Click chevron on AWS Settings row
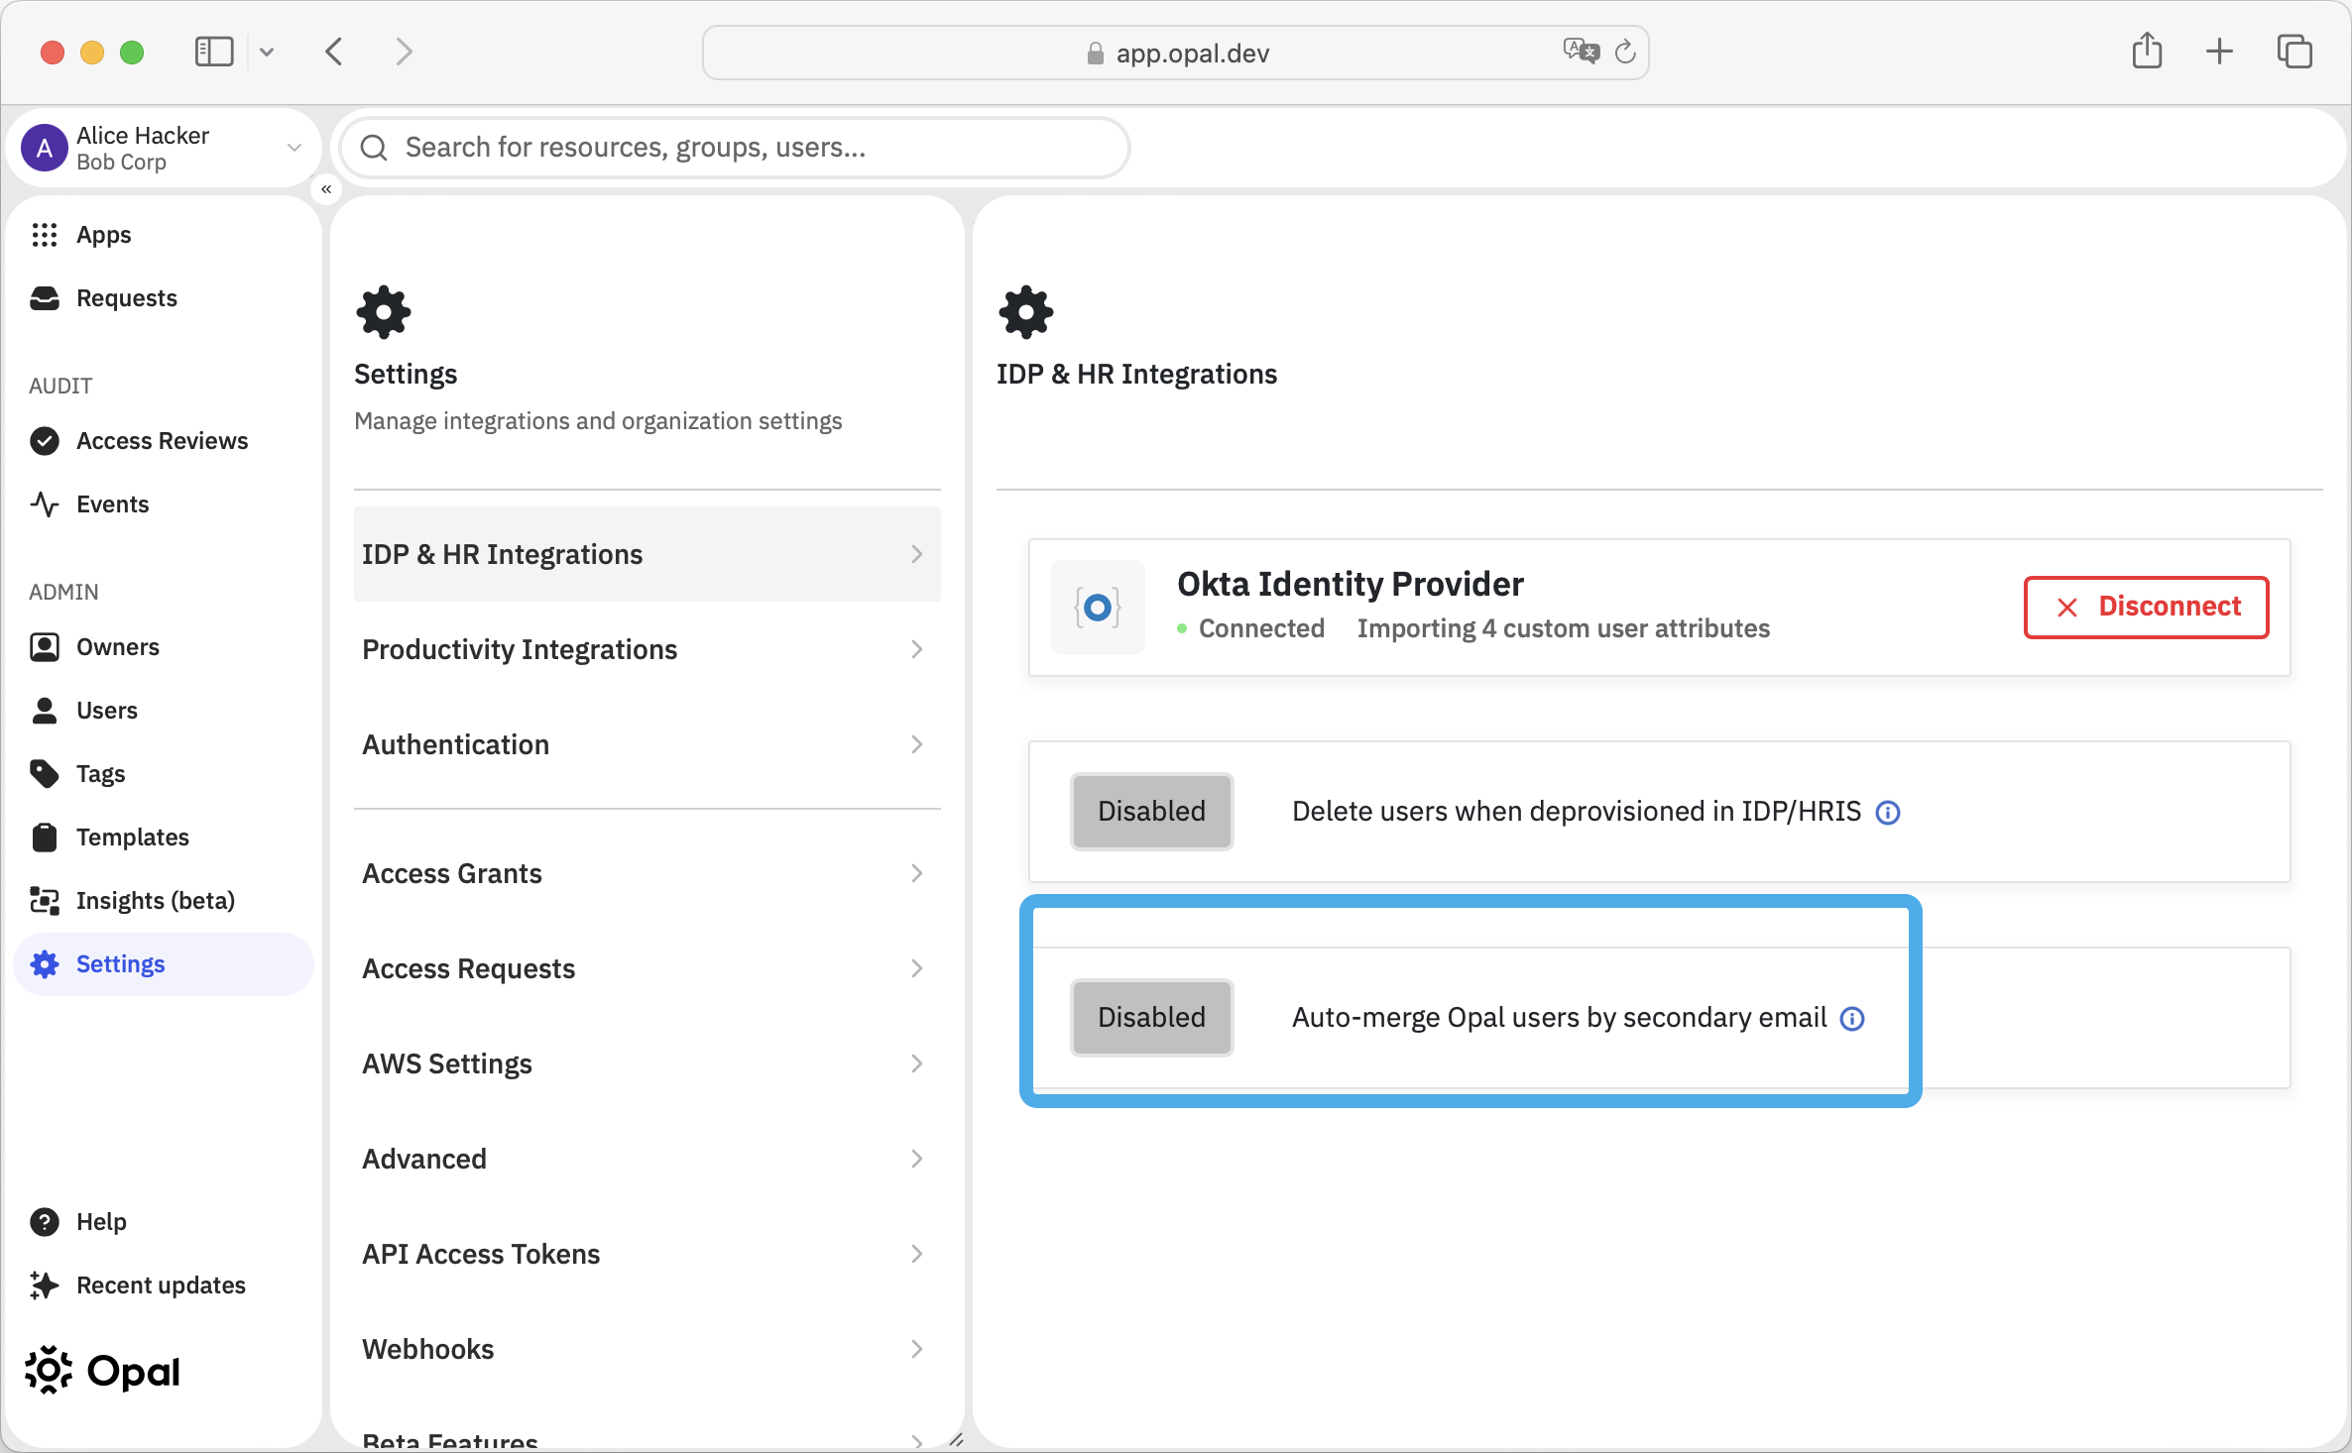2352x1453 pixels. pos(917,1063)
